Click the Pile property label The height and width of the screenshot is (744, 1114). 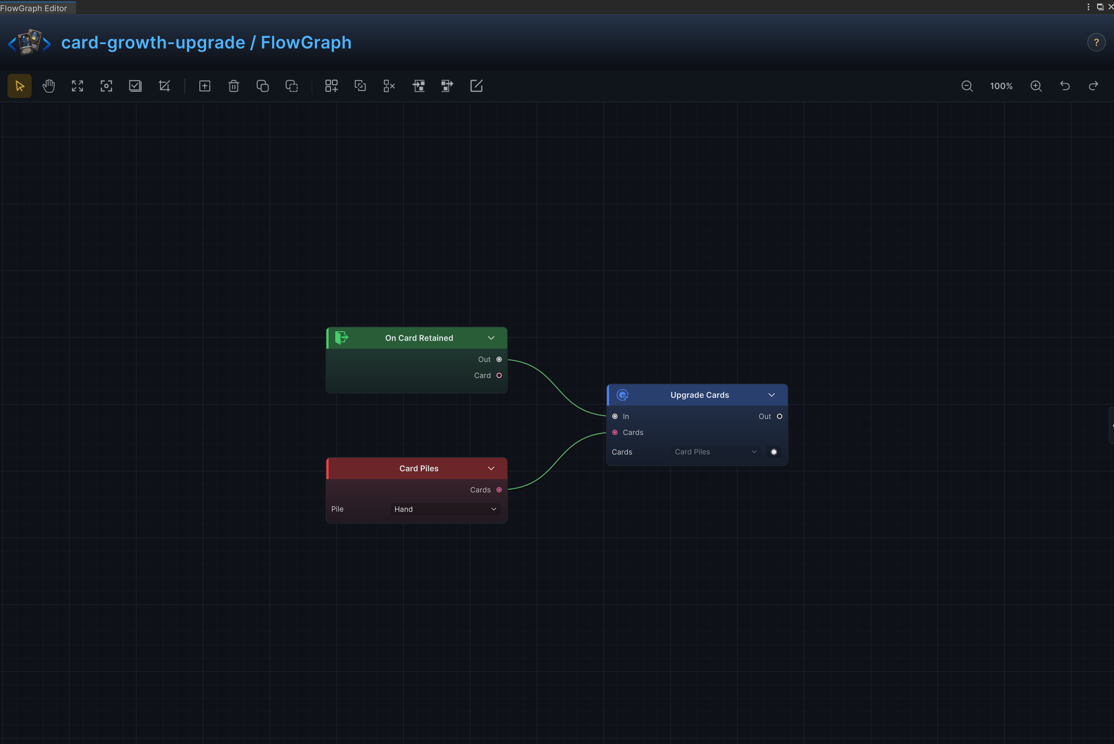[x=337, y=509]
